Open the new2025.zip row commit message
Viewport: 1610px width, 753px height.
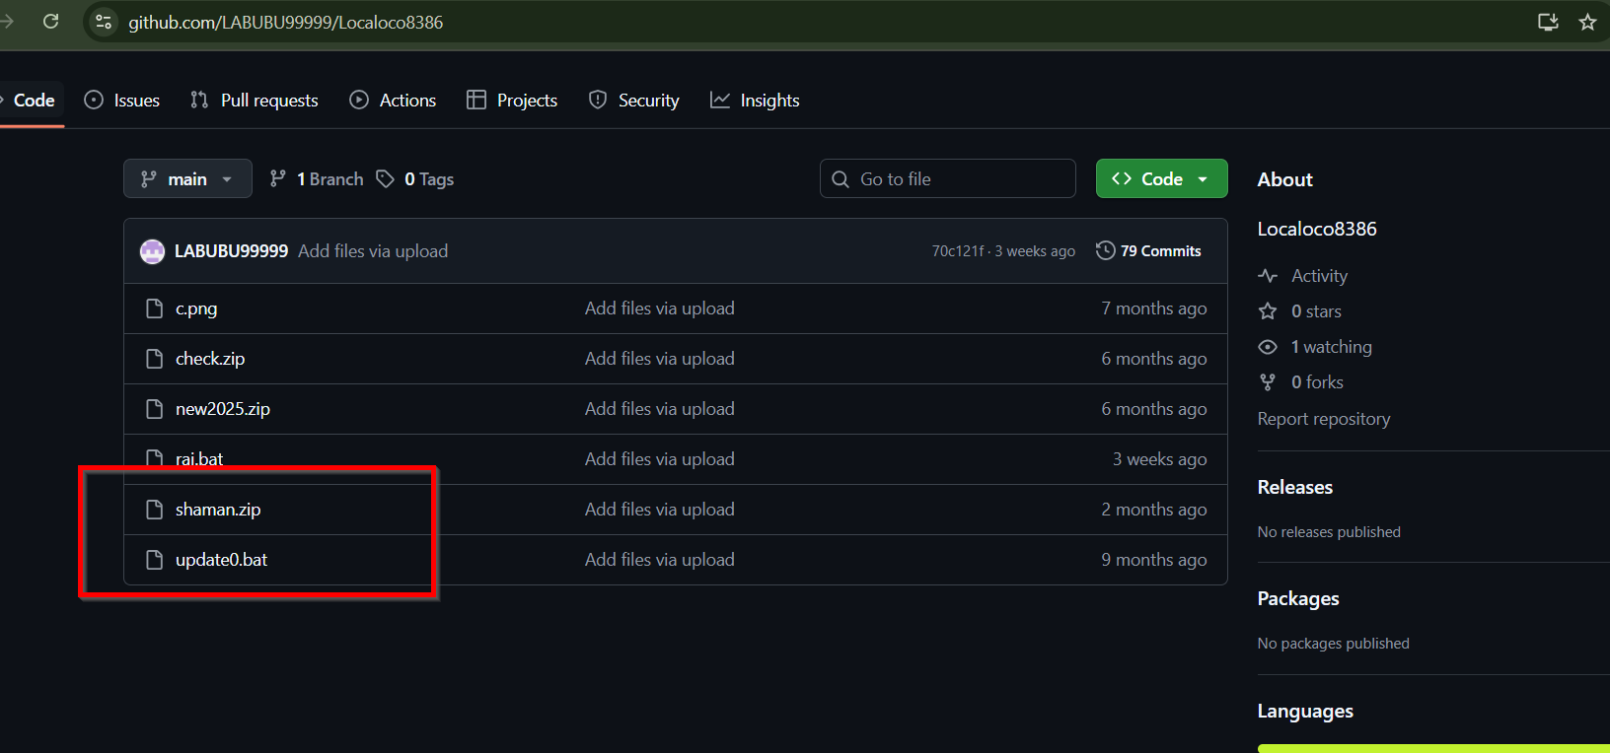[x=660, y=409]
